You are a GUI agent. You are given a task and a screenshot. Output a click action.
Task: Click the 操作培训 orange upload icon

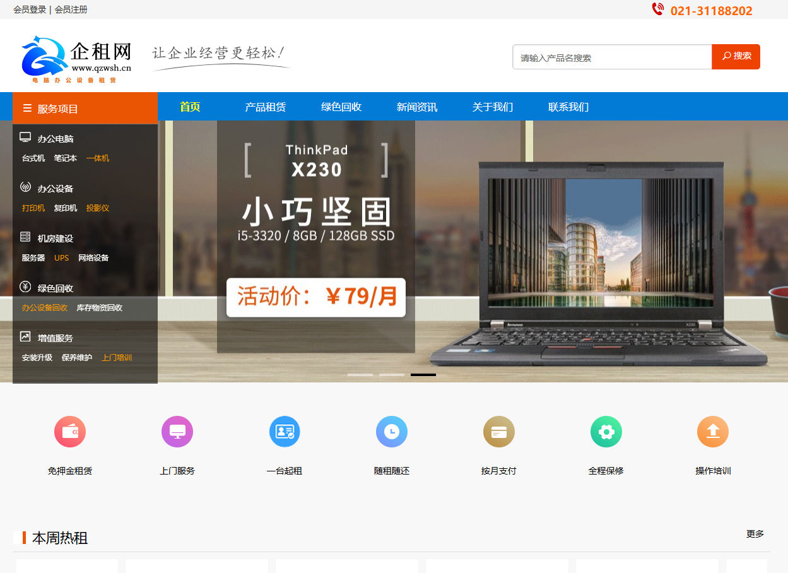click(x=712, y=432)
